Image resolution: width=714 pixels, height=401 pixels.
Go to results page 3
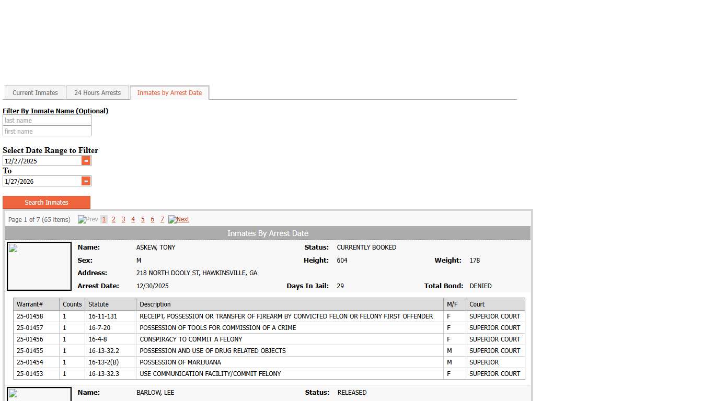[123, 219]
